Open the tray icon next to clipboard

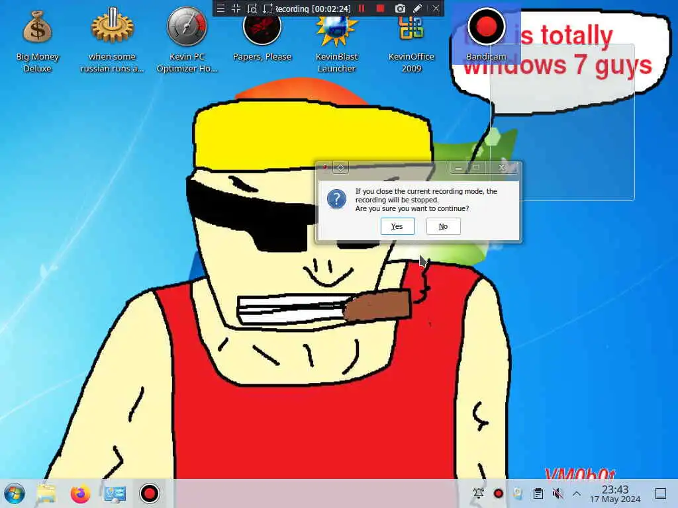click(x=518, y=493)
